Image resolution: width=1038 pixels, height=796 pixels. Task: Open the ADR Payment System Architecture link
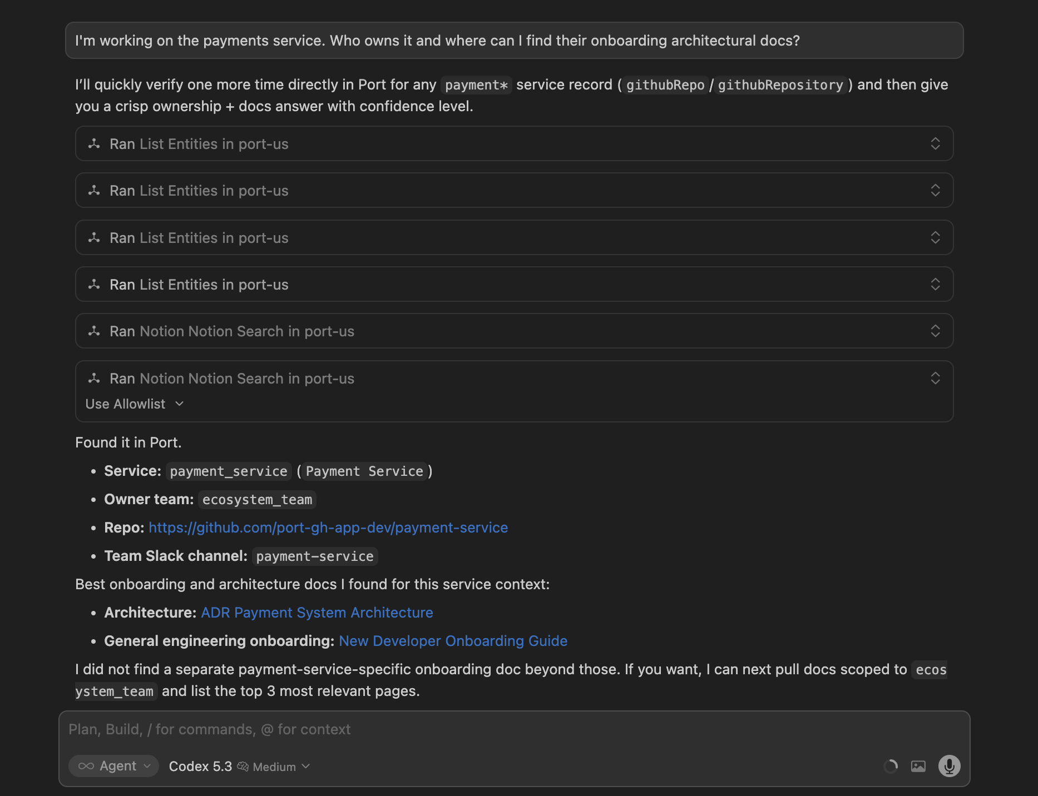tap(317, 613)
